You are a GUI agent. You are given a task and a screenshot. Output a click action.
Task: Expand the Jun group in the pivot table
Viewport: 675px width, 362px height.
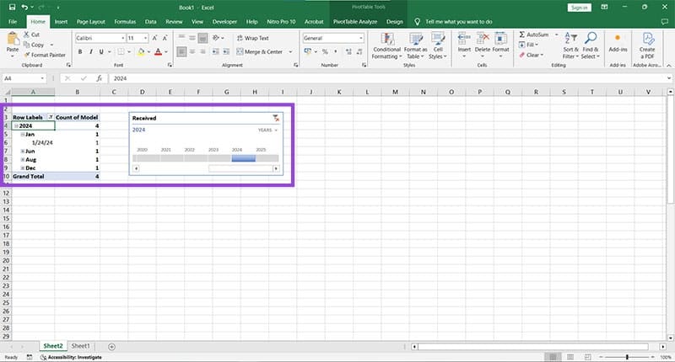click(x=23, y=151)
